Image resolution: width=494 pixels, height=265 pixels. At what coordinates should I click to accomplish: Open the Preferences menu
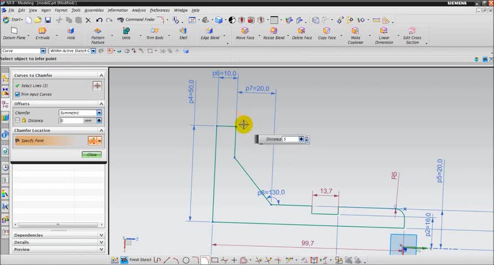pos(159,10)
